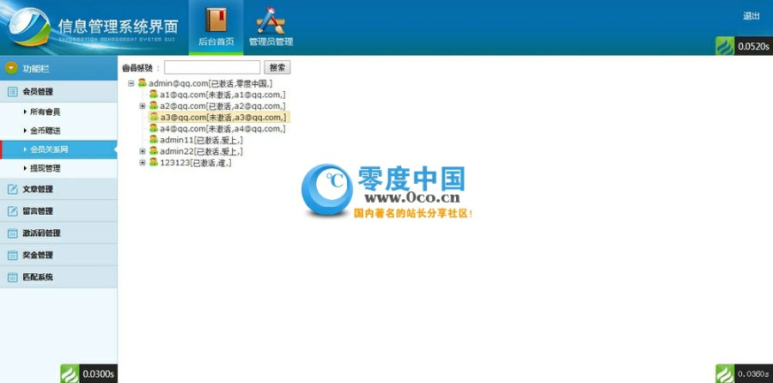
Task: Click user icon beside 123123
Action: pyautogui.click(x=154, y=161)
